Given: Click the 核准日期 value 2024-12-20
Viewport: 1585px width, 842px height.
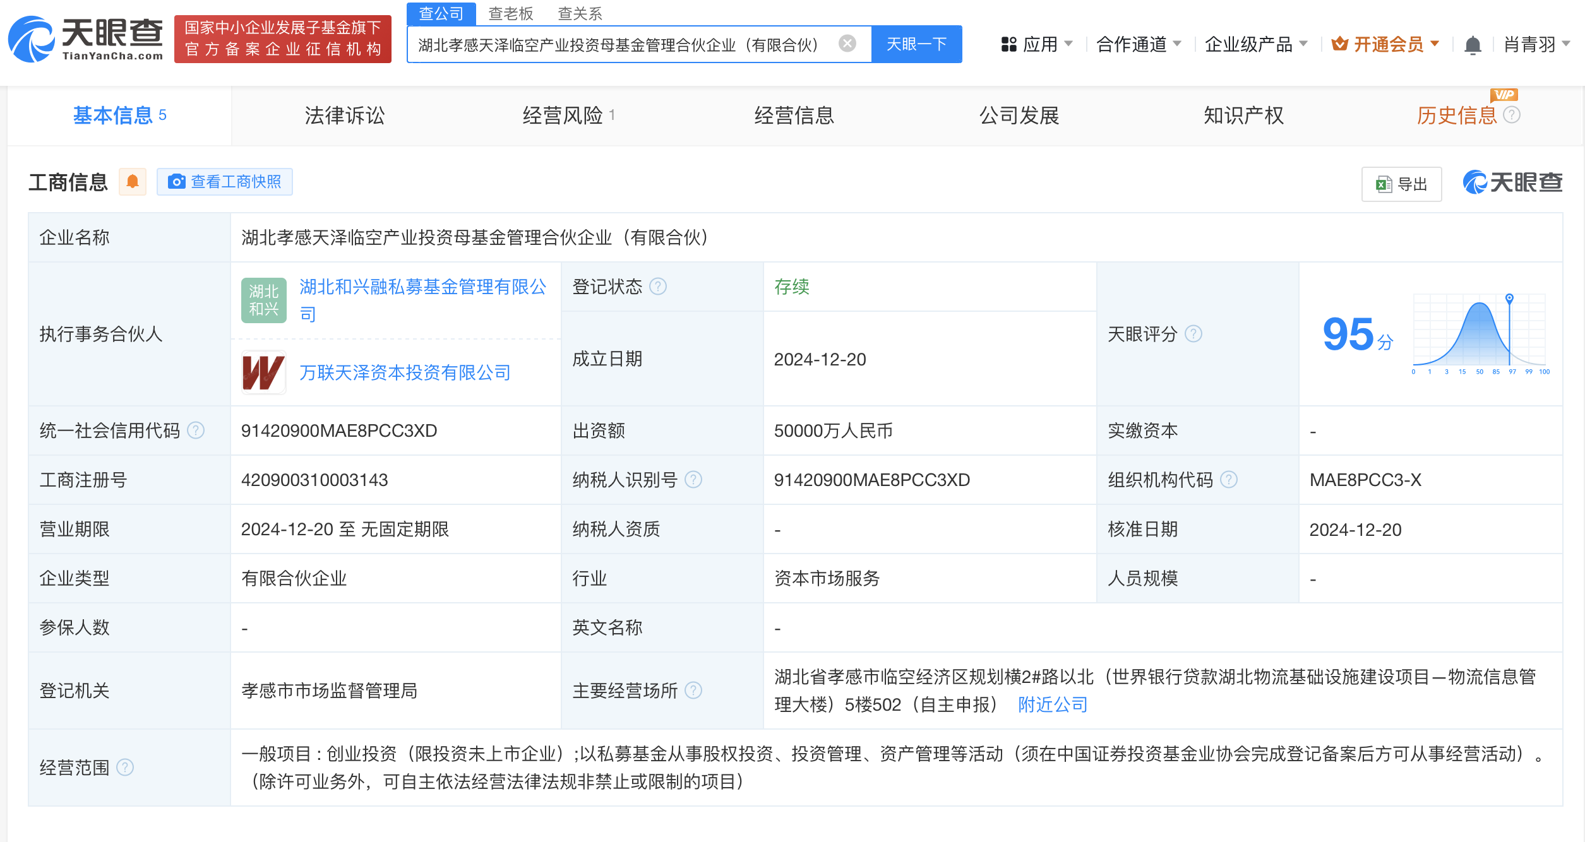Looking at the screenshot, I should click(1356, 529).
